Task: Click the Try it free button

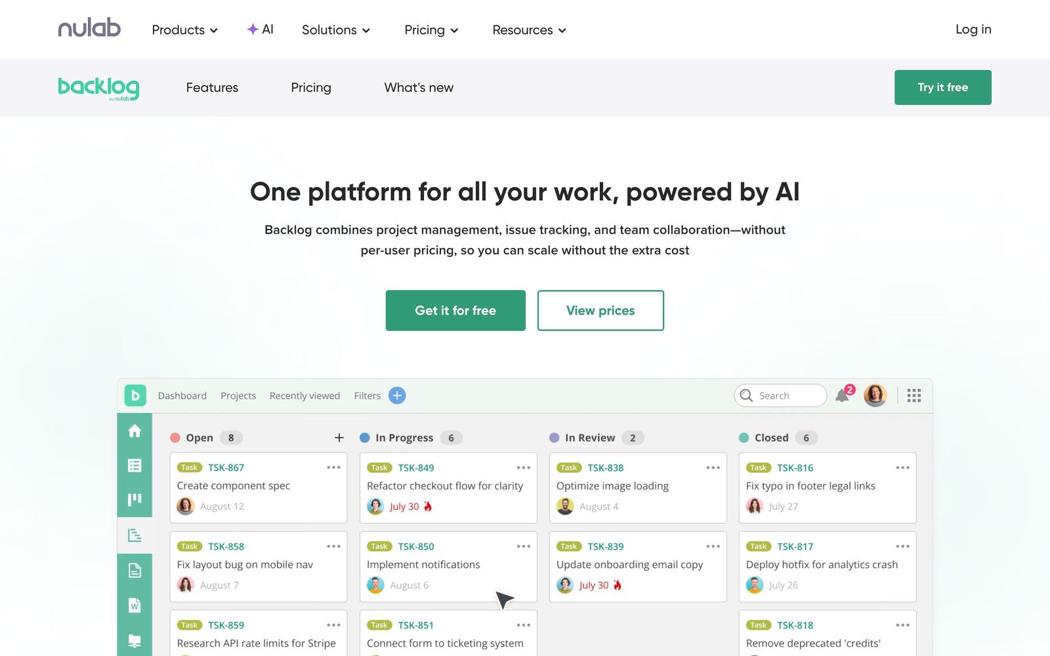Action: pos(943,87)
